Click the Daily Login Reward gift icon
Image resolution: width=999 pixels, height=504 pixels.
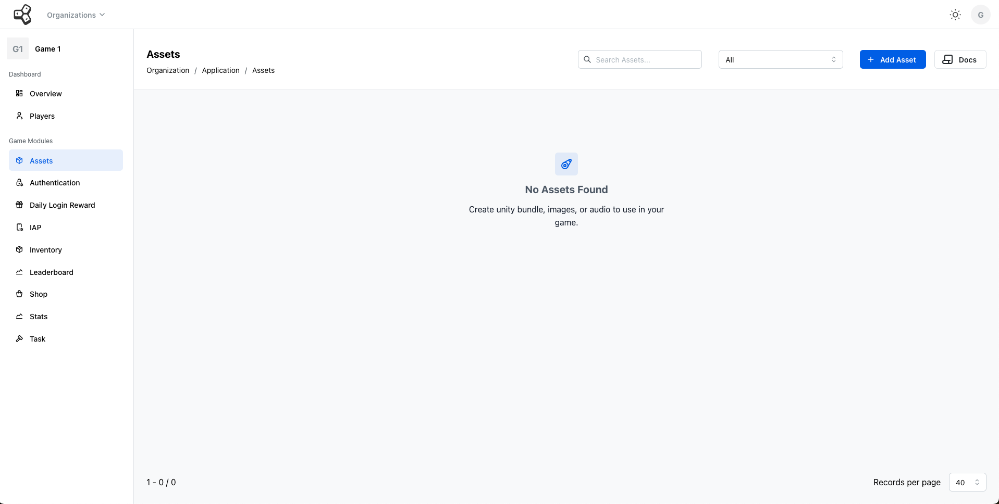point(19,205)
